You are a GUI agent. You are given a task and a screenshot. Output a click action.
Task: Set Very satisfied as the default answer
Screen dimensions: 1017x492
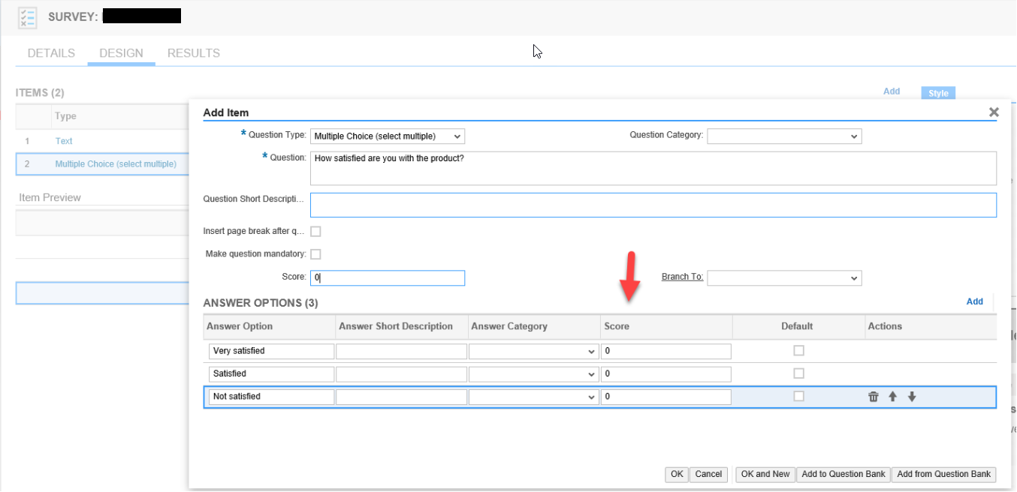click(x=798, y=351)
